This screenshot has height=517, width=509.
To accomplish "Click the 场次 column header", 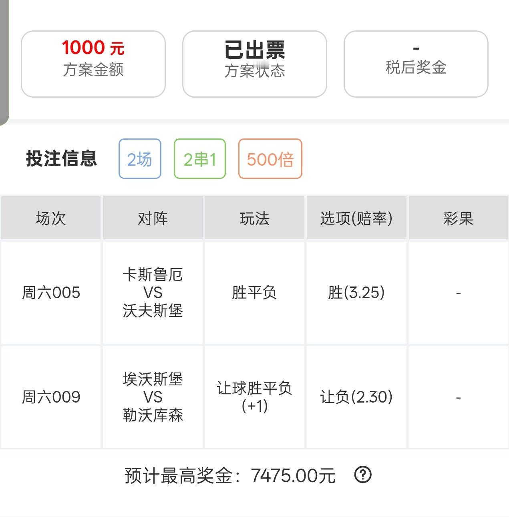I will [51, 218].
